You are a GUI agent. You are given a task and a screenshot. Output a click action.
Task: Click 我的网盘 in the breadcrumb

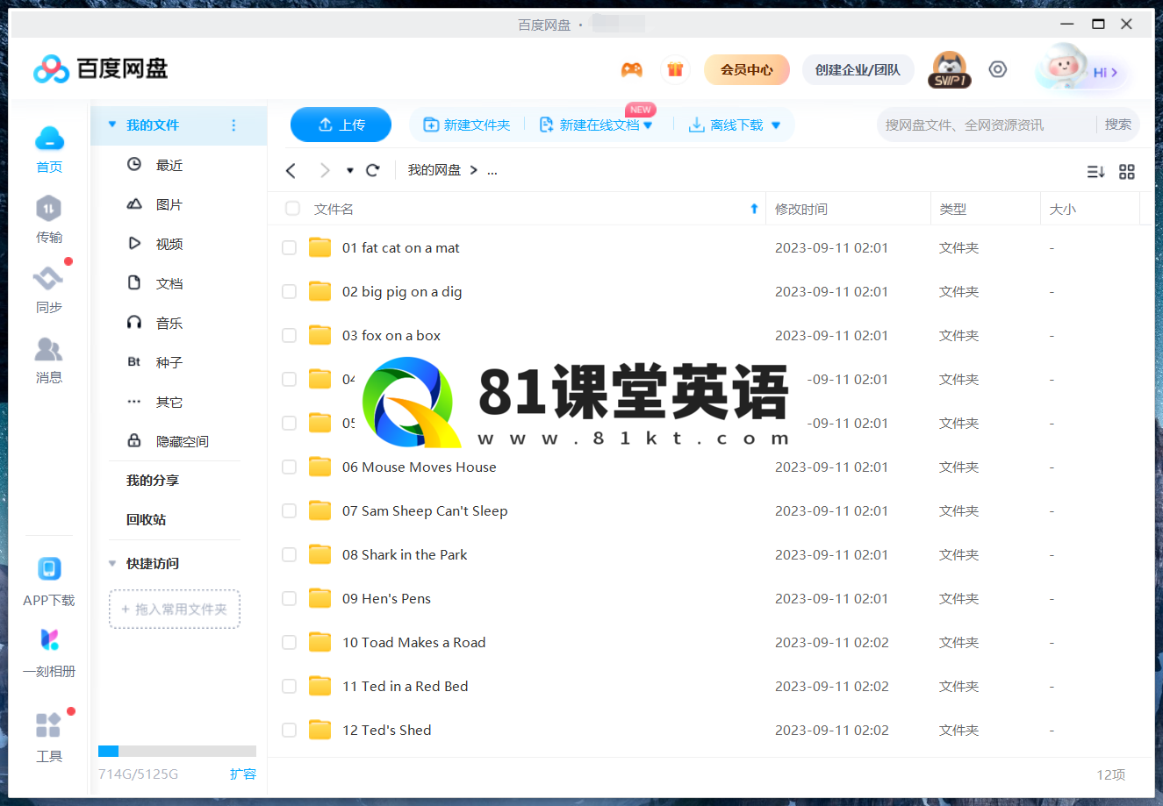pyautogui.click(x=434, y=170)
